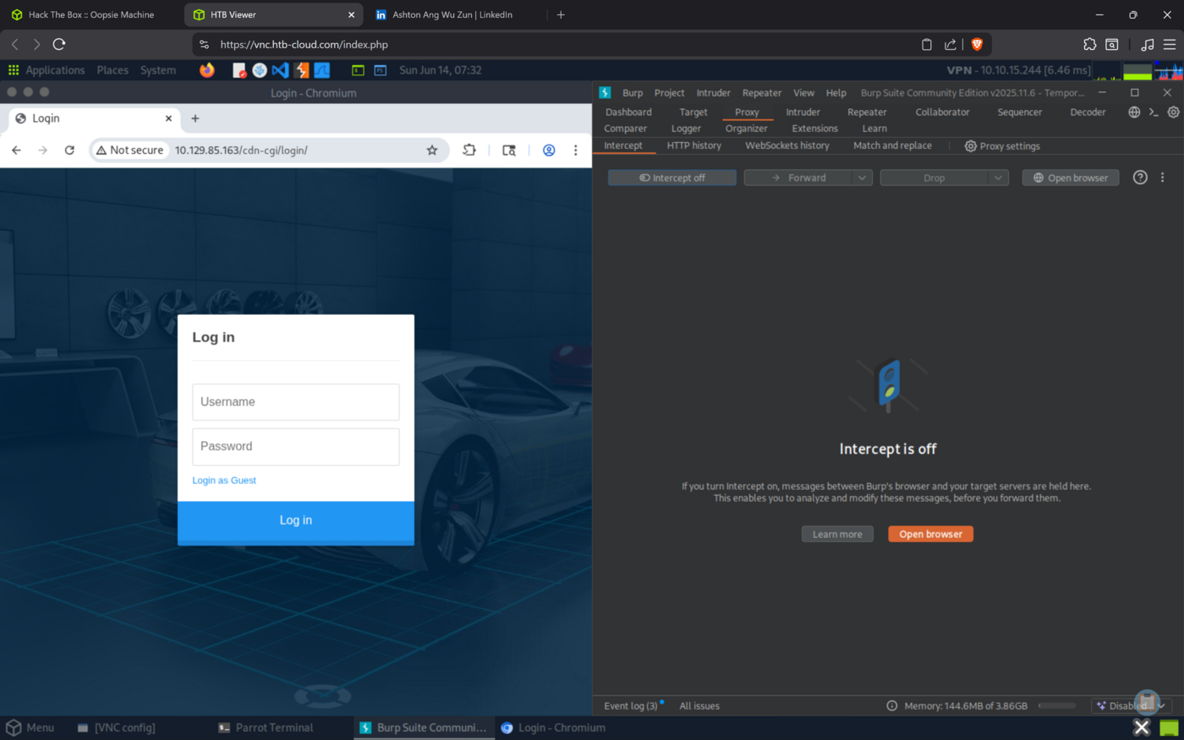This screenshot has height=740, width=1184.
Task: Open Burp Proxy three-dot options menu
Action: (1162, 178)
